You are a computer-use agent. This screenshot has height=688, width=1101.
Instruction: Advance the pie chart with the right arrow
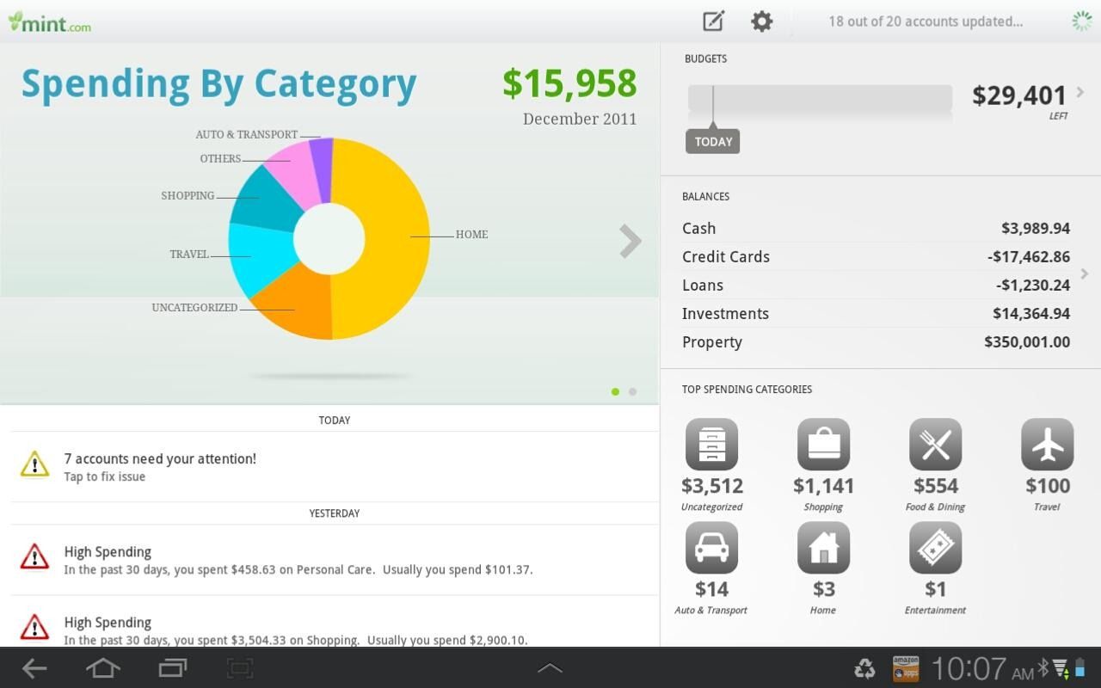coord(630,242)
